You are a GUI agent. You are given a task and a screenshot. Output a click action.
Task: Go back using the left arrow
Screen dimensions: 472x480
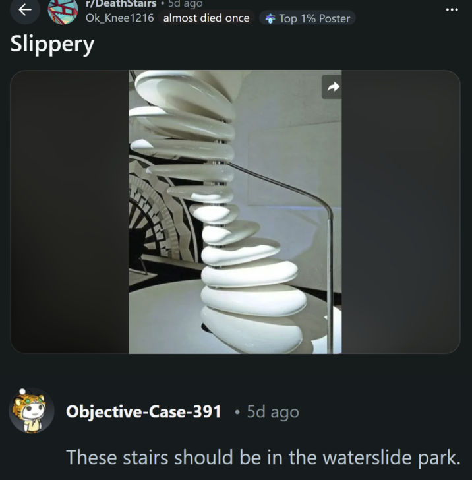point(25,10)
